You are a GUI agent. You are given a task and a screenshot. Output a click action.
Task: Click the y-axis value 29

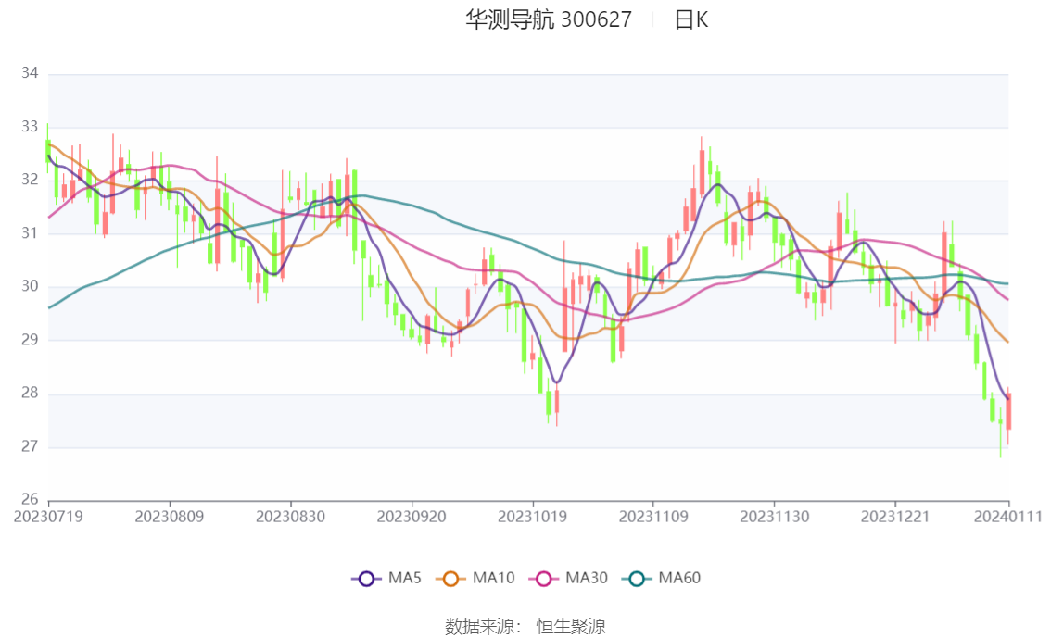30,340
